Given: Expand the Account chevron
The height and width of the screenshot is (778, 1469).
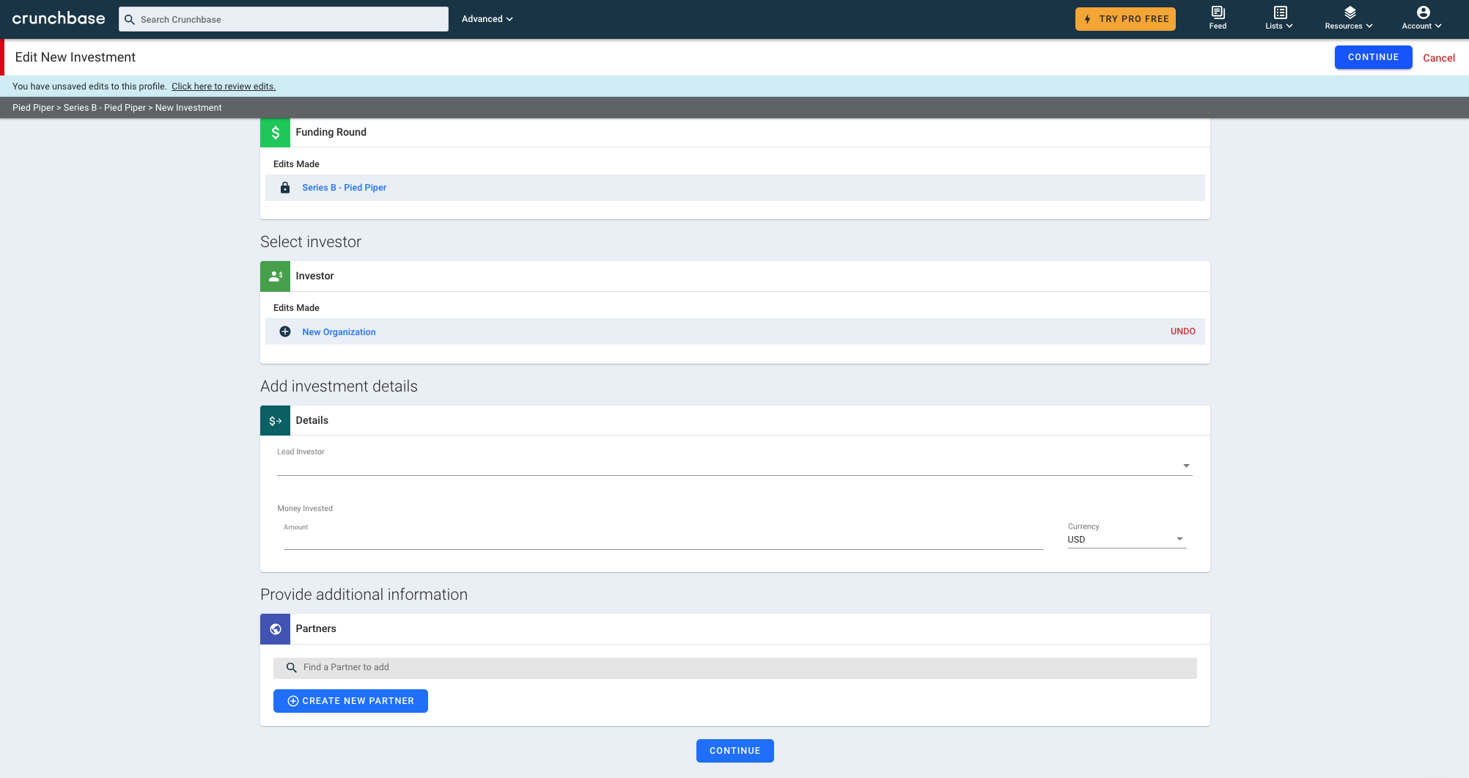Looking at the screenshot, I should click(x=1438, y=26).
